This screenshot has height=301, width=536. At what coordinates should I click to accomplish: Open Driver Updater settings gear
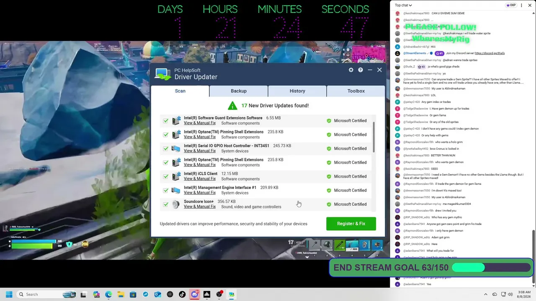[351, 70]
